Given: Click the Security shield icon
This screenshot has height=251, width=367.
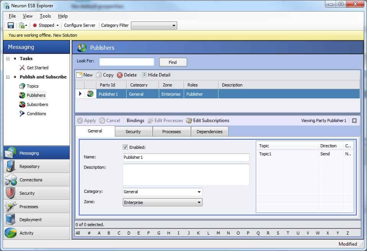Looking at the screenshot, I should (x=11, y=193).
